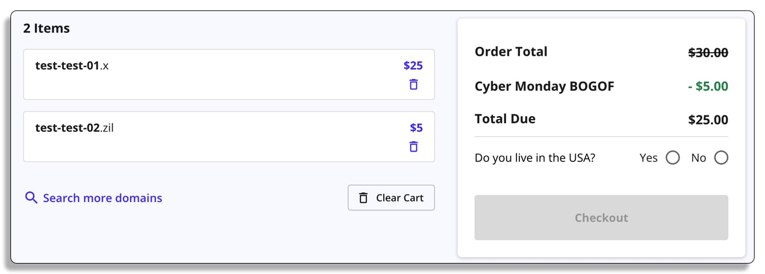Image resolution: width=765 pixels, height=274 pixels.
Task: Click the test-test-01.x domain name
Action: (72, 66)
